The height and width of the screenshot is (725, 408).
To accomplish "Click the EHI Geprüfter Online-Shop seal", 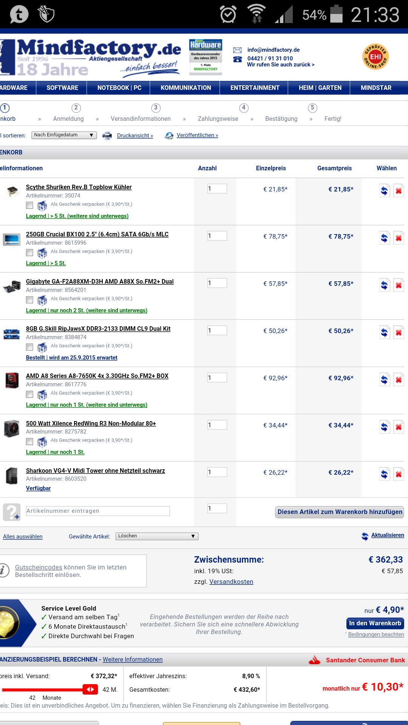I will pyautogui.click(x=376, y=57).
